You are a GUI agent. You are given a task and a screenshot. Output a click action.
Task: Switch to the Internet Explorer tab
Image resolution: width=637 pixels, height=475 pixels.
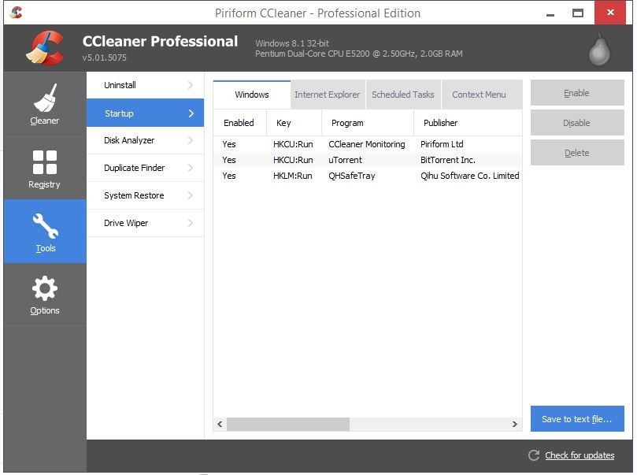(x=327, y=95)
